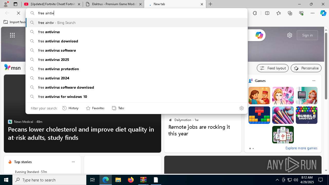Open the Edge profile icon

(x=6, y=4)
